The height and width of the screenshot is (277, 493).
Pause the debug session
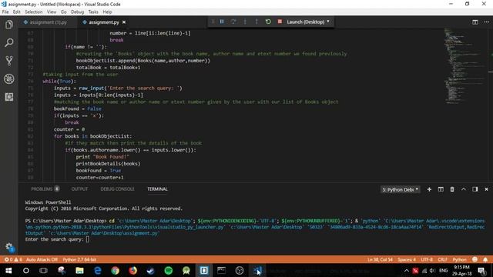(x=222, y=22)
